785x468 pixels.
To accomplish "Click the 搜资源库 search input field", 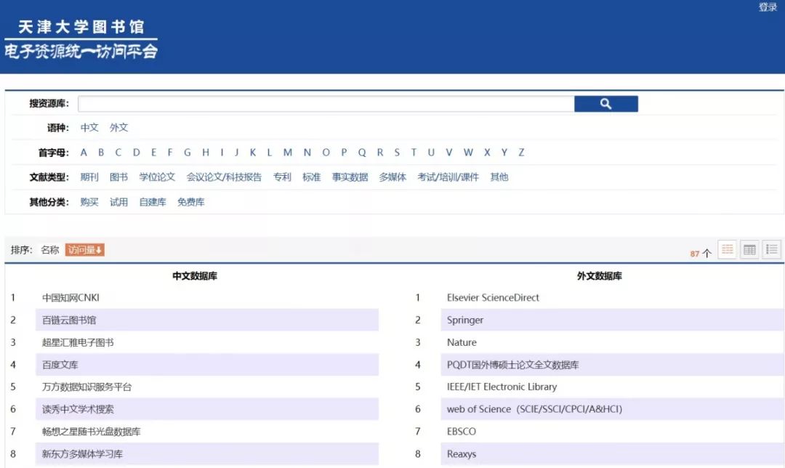I will tap(326, 104).
